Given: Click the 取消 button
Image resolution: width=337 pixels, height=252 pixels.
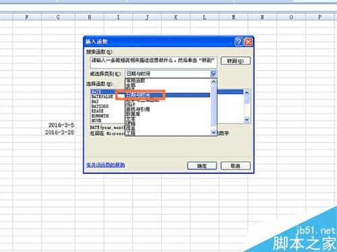Looking at the screenshot, I should point(235,166).
